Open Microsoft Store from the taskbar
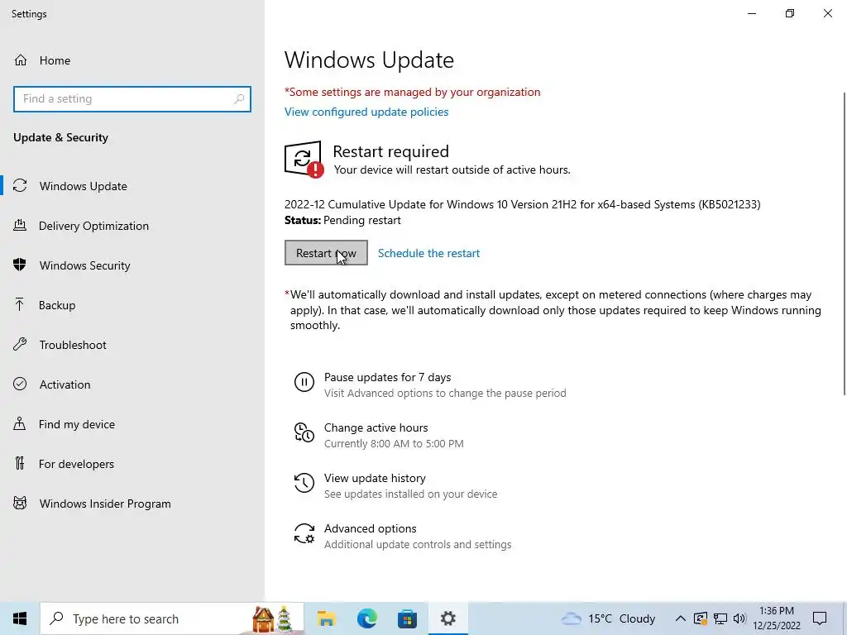The image size is (847, 635). (407, 618)
